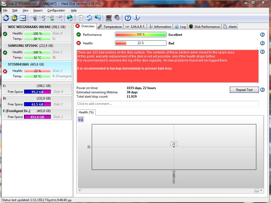Select the D: partition entry

tap(37, 101)
